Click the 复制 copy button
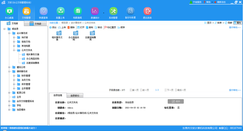This screenshot has width=243, height=131. 89,27
